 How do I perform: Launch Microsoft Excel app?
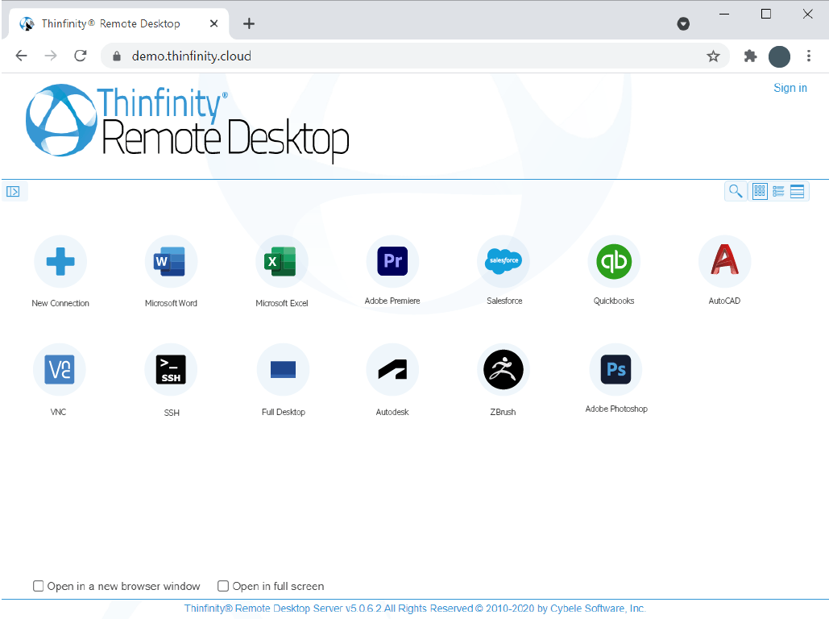[x=282, y=261]
